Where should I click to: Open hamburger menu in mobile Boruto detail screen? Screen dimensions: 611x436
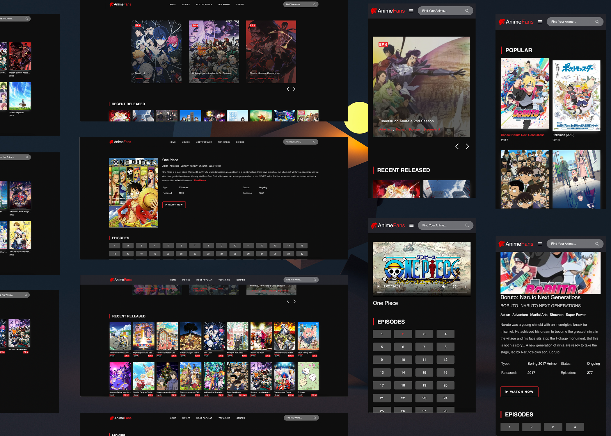[x=540, y=244]
